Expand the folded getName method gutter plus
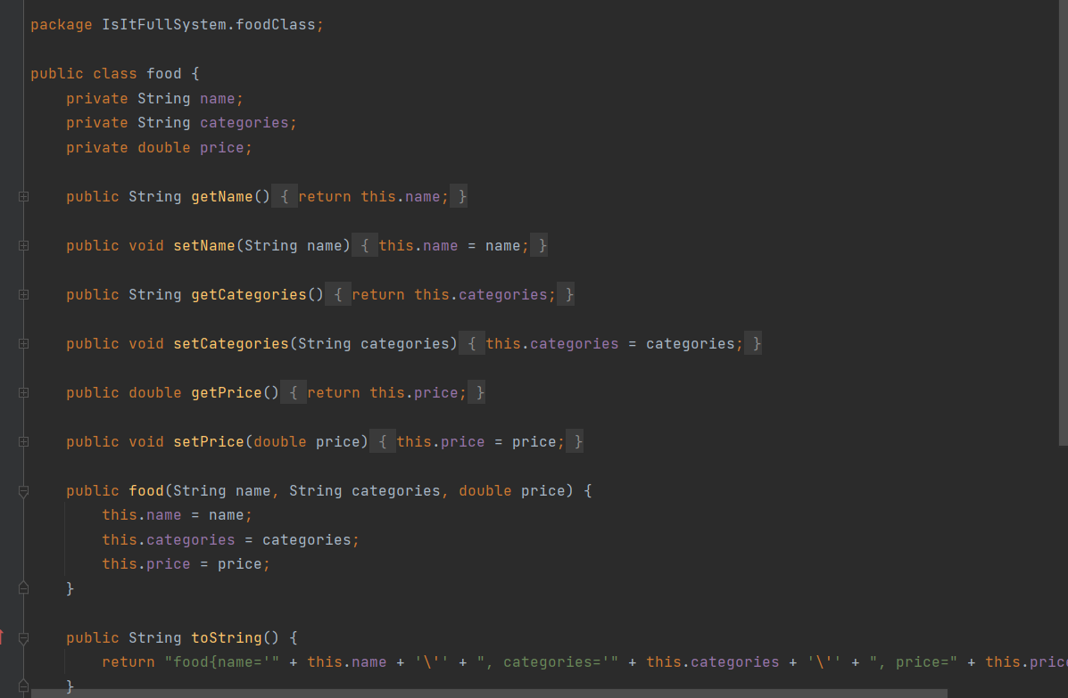Screen dimensions: 1068x698 pos(23,197)
